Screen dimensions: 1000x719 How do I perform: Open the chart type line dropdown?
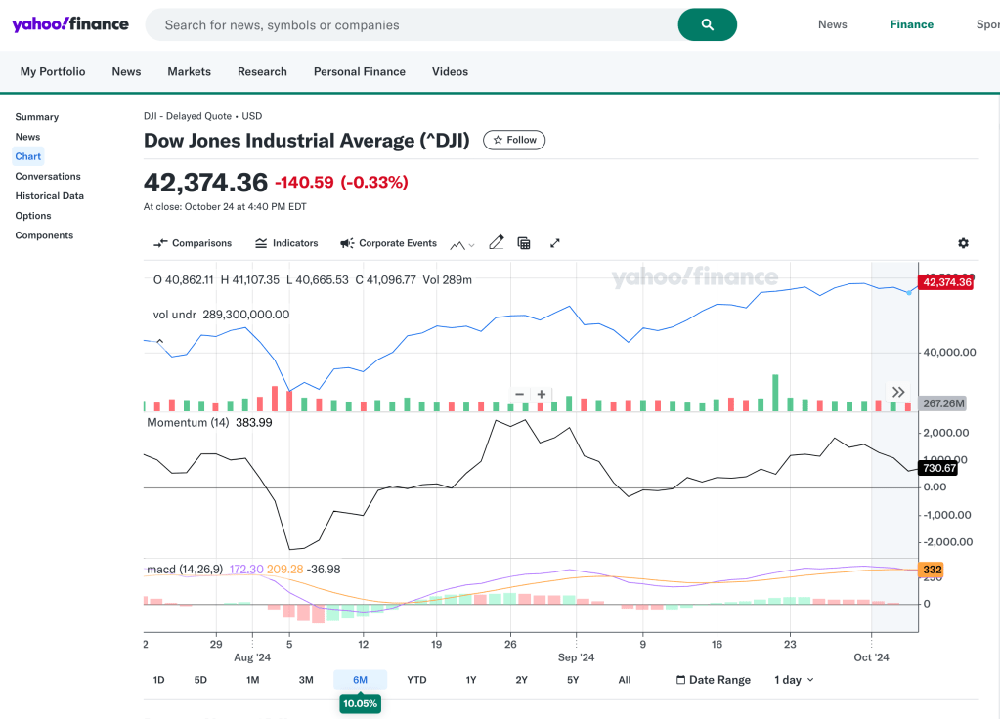tap(462, 243)
